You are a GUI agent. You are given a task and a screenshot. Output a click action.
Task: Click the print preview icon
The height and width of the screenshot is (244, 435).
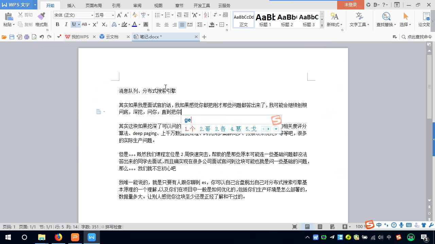[x=34, y=37]
